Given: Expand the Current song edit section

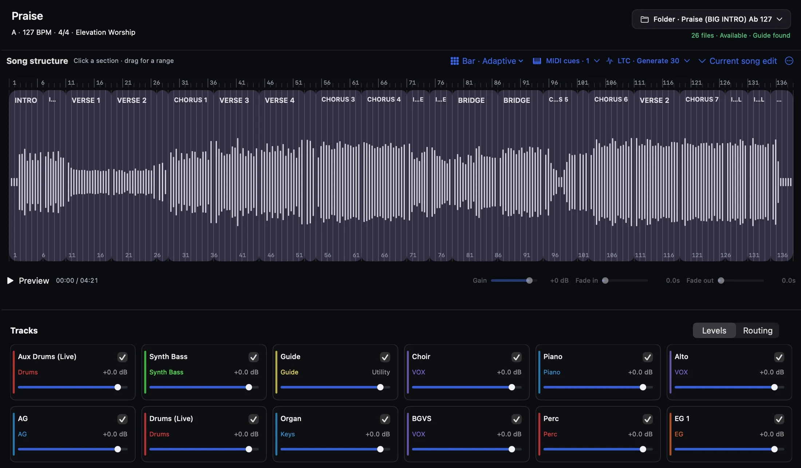Looking at the screenshot, I should [738, 61].
